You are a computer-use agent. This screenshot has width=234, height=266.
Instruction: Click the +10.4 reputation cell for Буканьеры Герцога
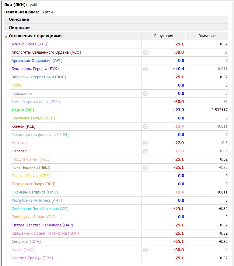tap(178, 69)
